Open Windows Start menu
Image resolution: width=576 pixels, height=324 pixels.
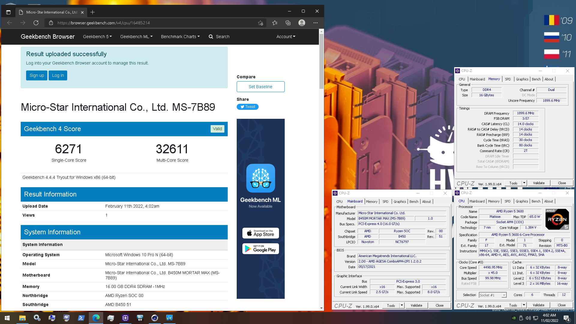(7, 318)
